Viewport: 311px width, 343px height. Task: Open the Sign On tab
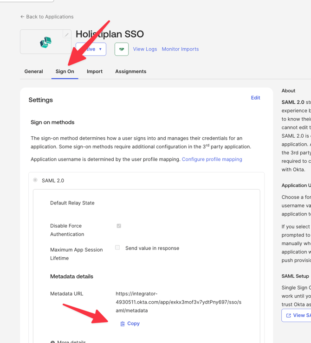[65, 71]
